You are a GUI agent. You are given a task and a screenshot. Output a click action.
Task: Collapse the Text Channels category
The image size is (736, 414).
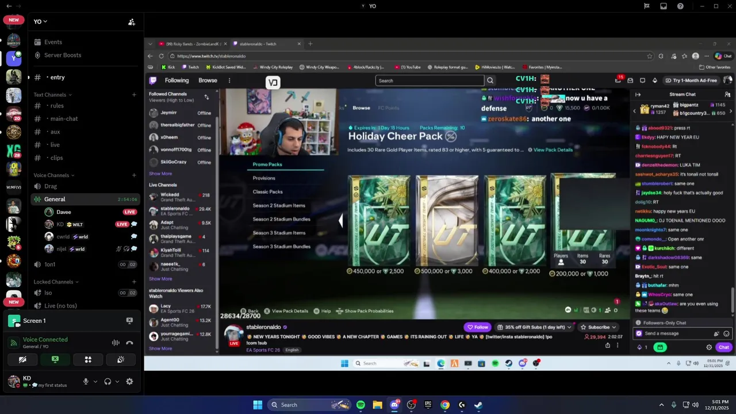(x=52, y=95)
